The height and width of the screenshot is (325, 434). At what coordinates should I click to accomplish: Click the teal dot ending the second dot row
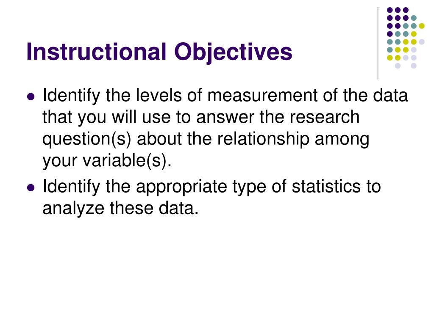(x=414, y=18)
